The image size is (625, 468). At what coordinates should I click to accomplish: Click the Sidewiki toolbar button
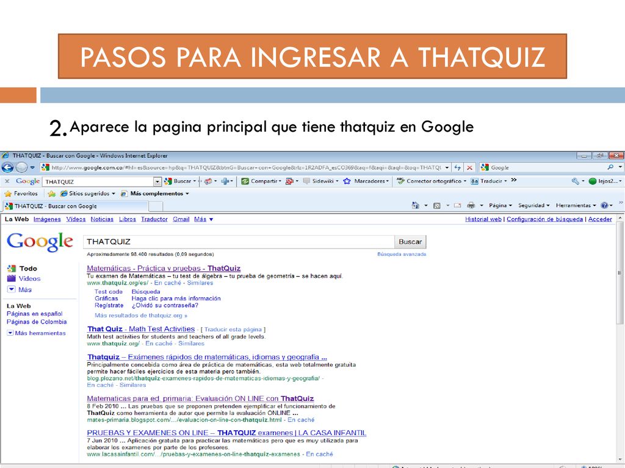pos(320,181)
